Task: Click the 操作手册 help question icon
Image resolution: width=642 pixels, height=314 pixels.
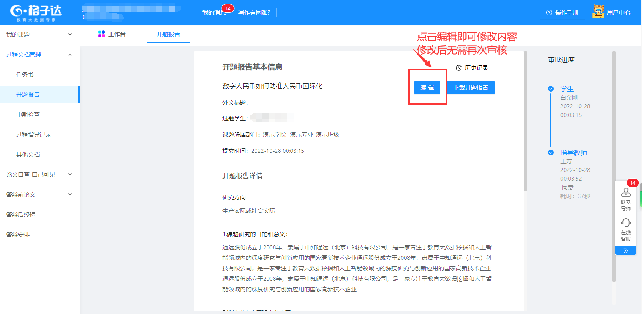Action: click(549, 12)
